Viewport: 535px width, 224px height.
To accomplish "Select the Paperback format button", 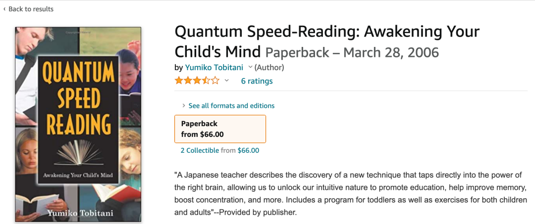I will point(220,129).
